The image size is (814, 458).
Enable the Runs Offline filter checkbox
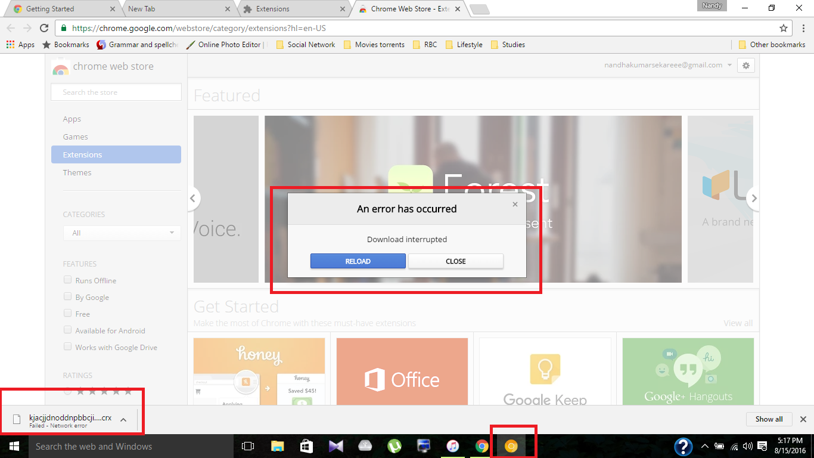[x=67, y=280]
